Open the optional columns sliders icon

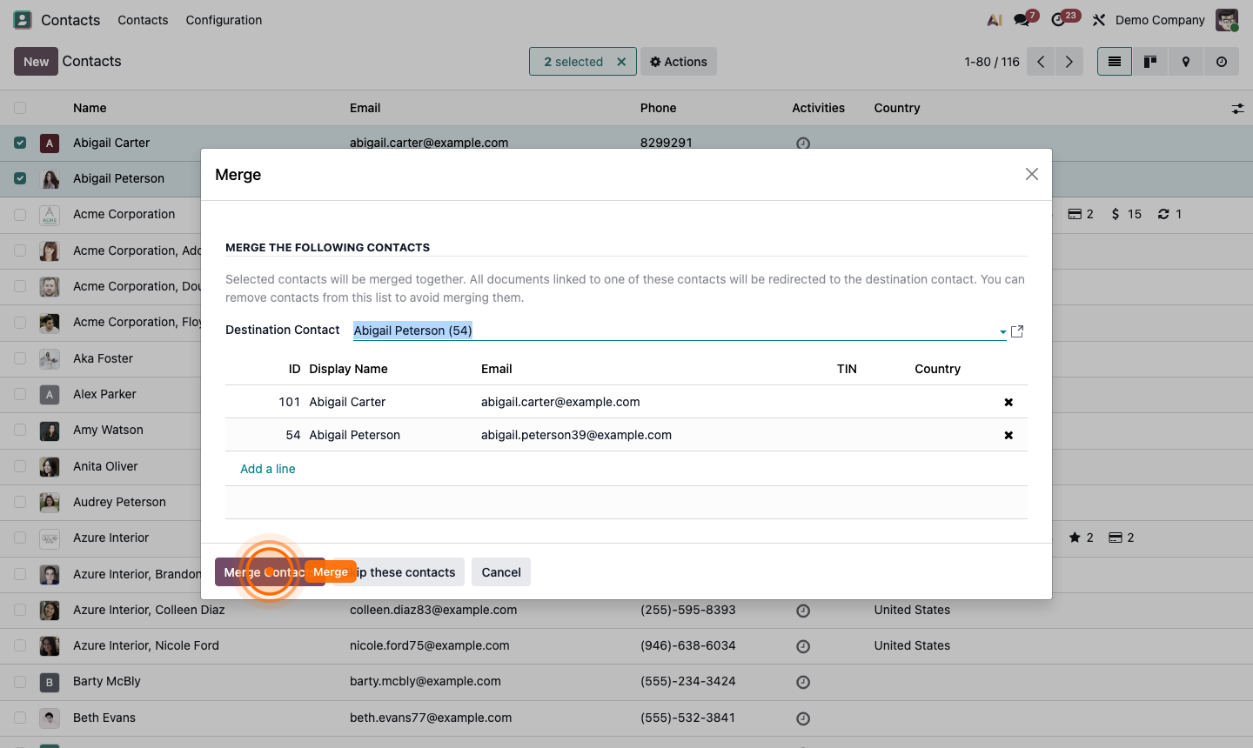[x=1238, y=108]
